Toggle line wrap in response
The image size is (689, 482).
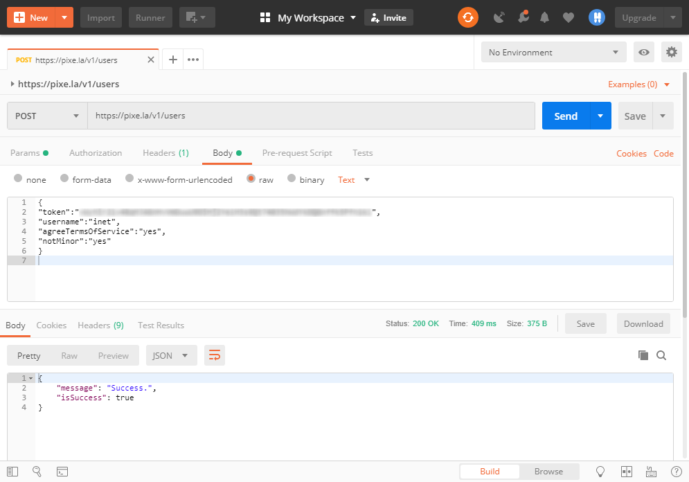click(x=215, y=355)
